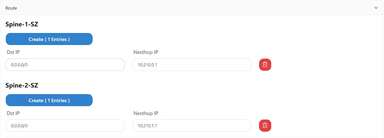384x138 pixels.
Task: Click the red trash icon beside 10.210.1.1
Action: pyautogui.click(x=265, y=126)
